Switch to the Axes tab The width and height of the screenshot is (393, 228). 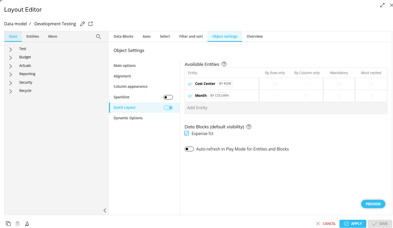pos(146,36)
